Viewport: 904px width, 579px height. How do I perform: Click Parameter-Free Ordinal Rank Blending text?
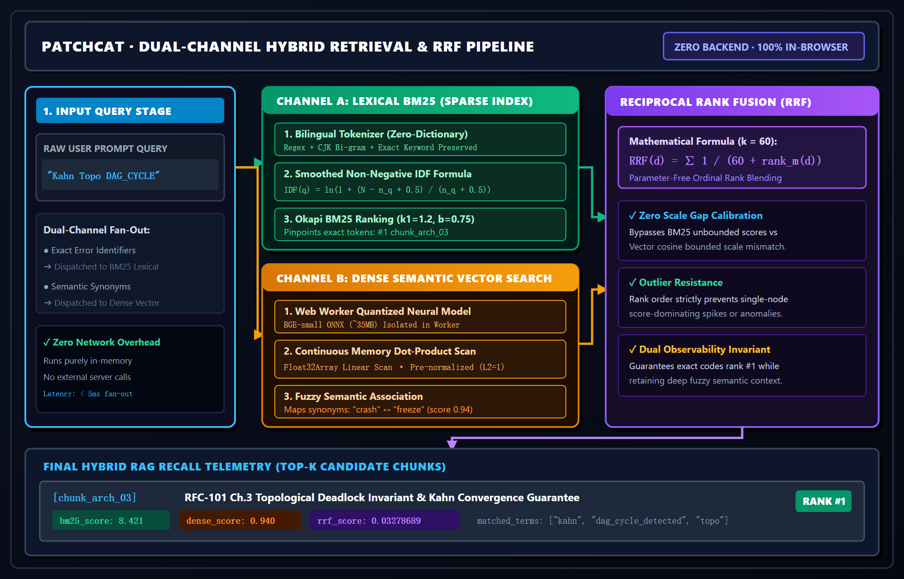705,178
